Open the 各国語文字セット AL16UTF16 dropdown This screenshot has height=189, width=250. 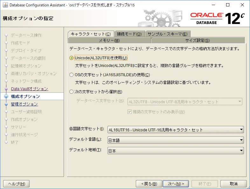176,130
